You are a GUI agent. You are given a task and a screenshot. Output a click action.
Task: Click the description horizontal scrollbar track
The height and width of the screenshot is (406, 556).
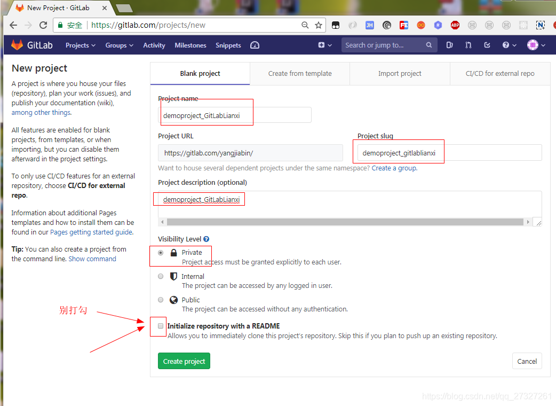[345, 222]
